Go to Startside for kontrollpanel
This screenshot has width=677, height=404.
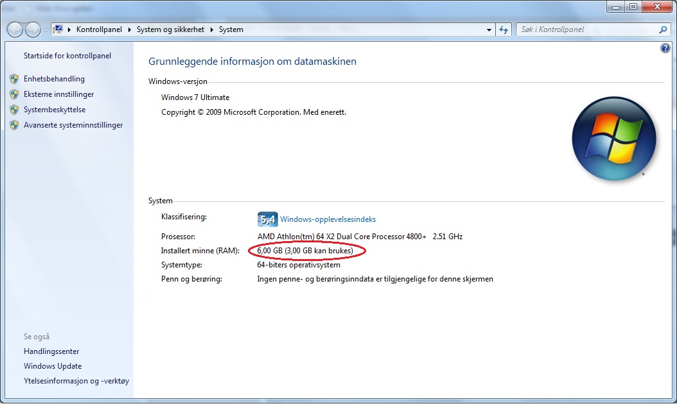tap(67, 56)
